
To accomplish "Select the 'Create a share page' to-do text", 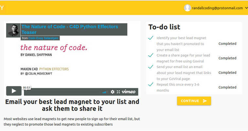I will click(x=183, y=58).
